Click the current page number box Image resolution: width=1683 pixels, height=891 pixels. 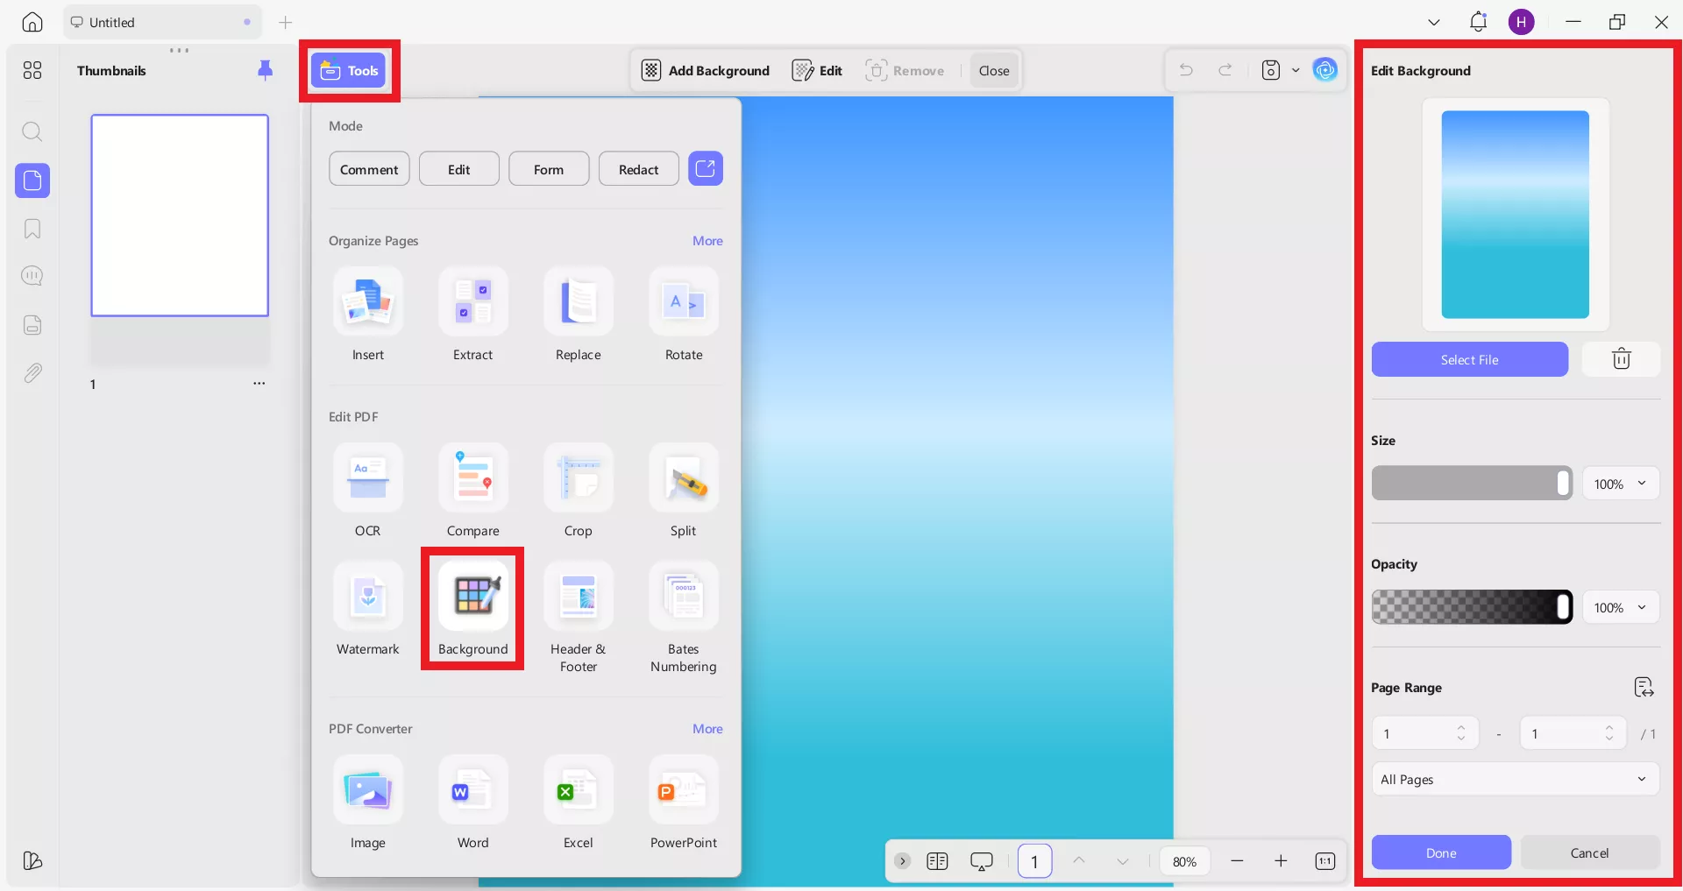[1034, 861]
